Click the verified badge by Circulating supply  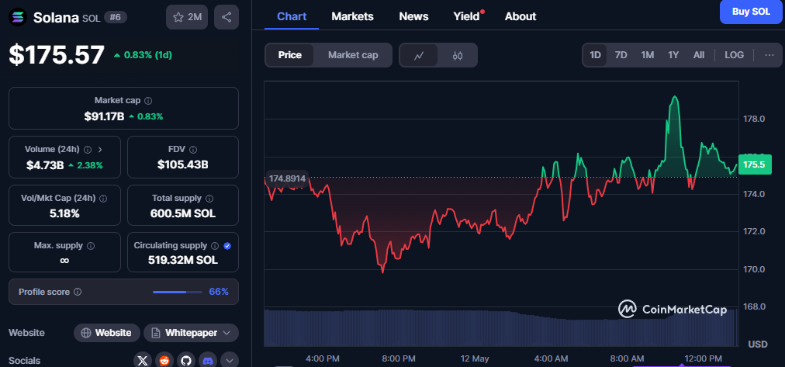227,246
